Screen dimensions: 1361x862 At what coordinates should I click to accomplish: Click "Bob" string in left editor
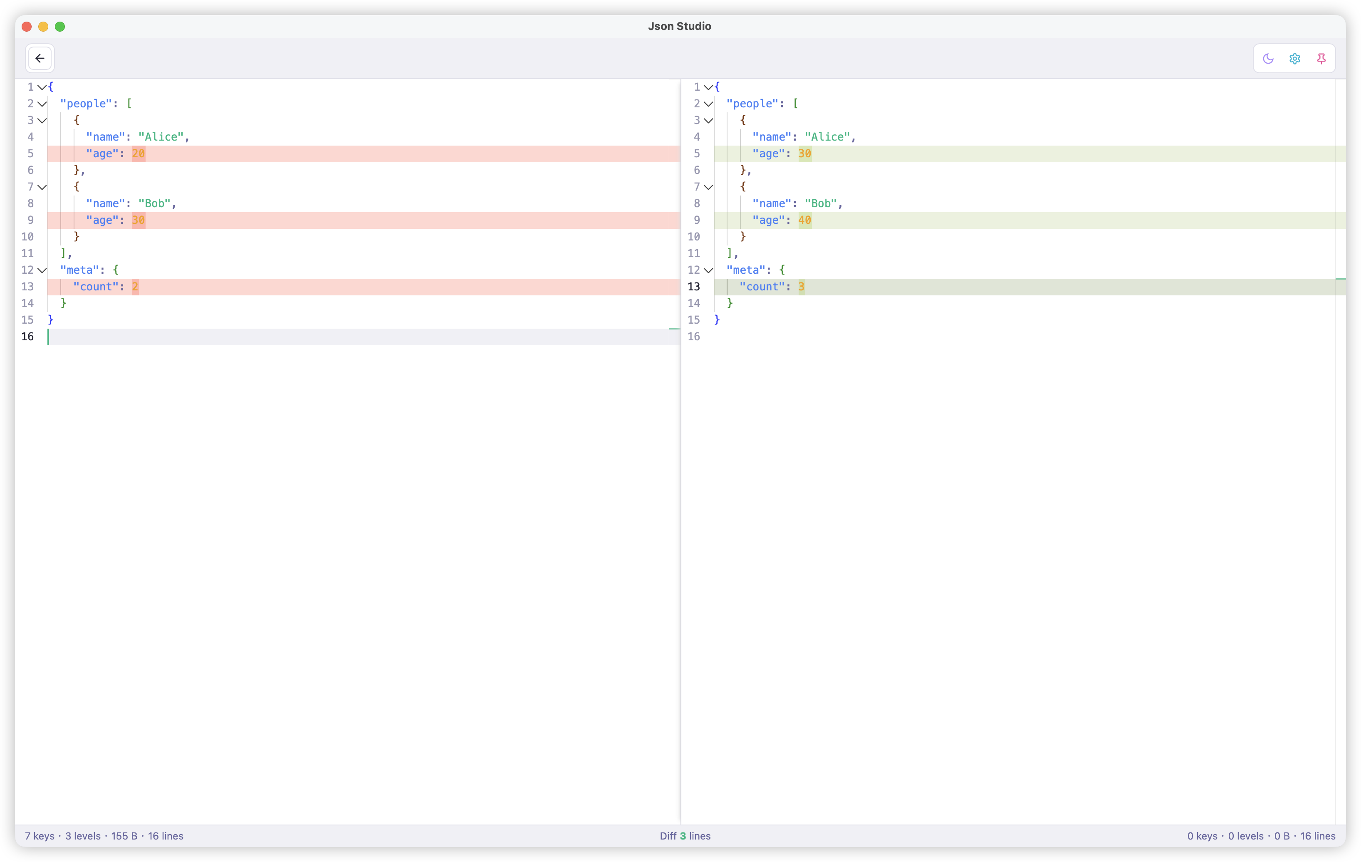155,203
